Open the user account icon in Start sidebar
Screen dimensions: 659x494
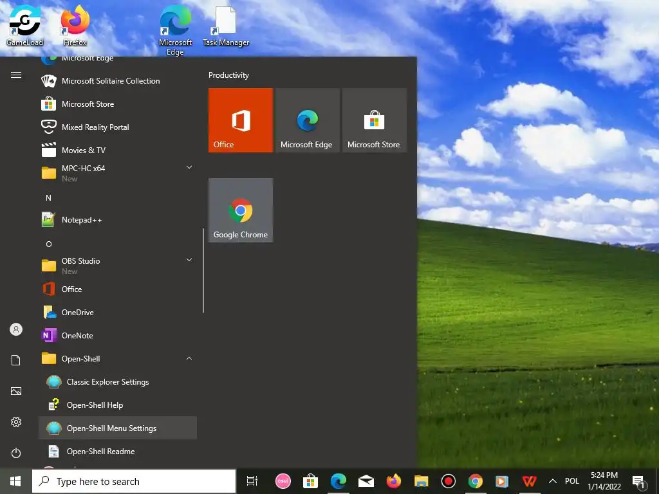[x=16, y=329]
